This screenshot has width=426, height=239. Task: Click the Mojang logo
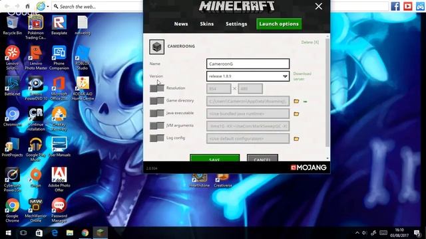309,167
